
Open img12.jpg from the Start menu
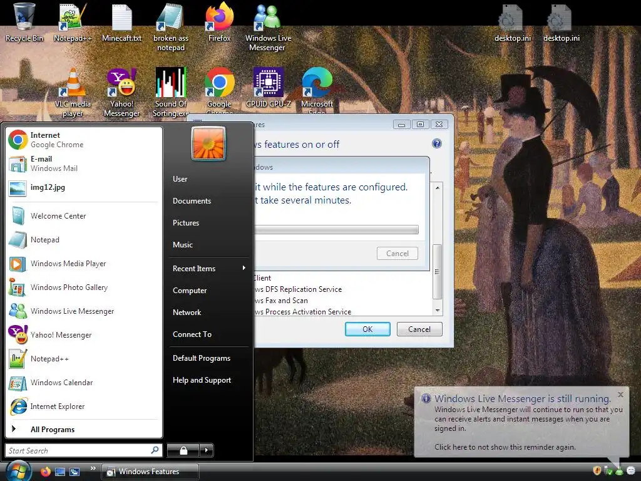tap(84, 188)
